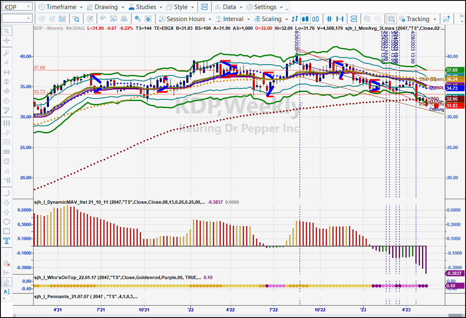Click the small arrow below the drawing tools
Image resolution: width=466 pixels, height=318 pixels.
pyautogui.click(x=4, y=298)
